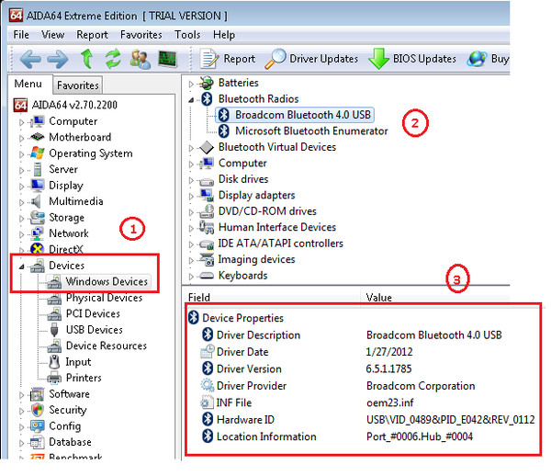Click BIOS Updates in the toolbar

pos(412,59)
